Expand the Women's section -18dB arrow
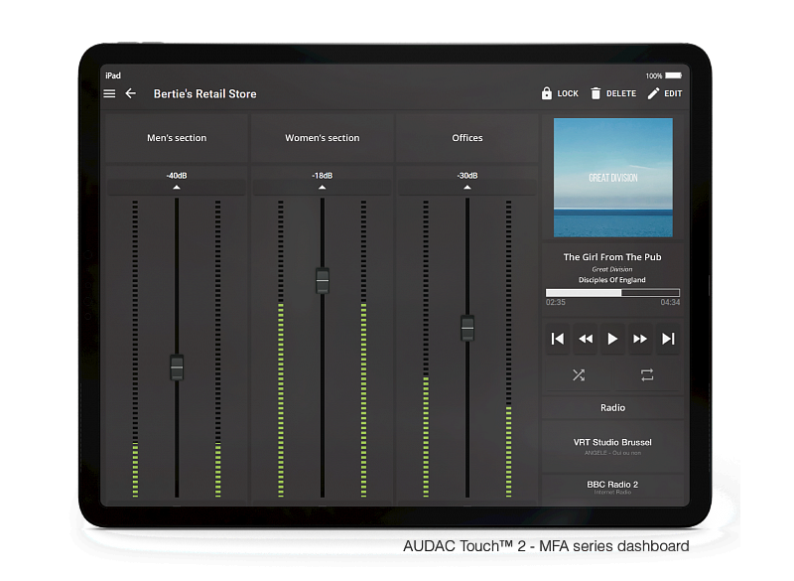Screen dimensions: 794x581 click(322, 187)
